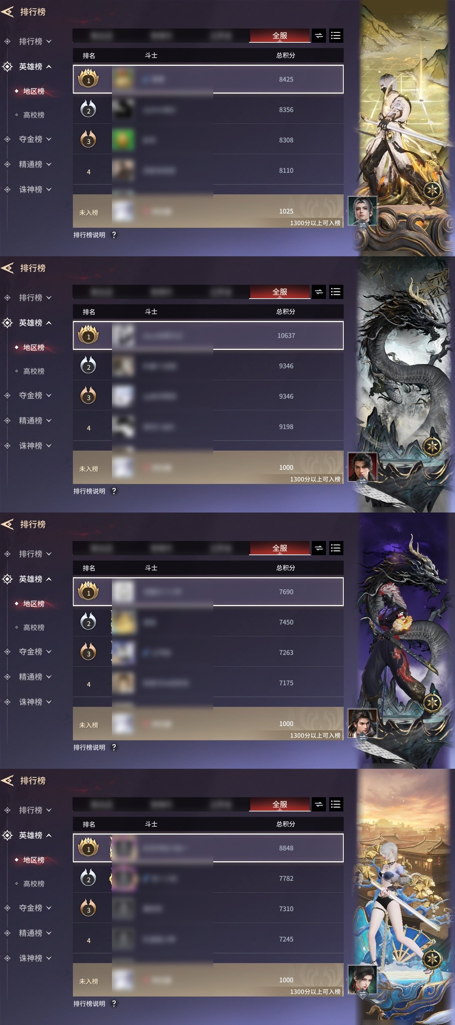The width and height of the screenshot is (455, 1025).
Task: Open the list-view icon on the 10637-score leaderboard
Action: click(336, 292)
